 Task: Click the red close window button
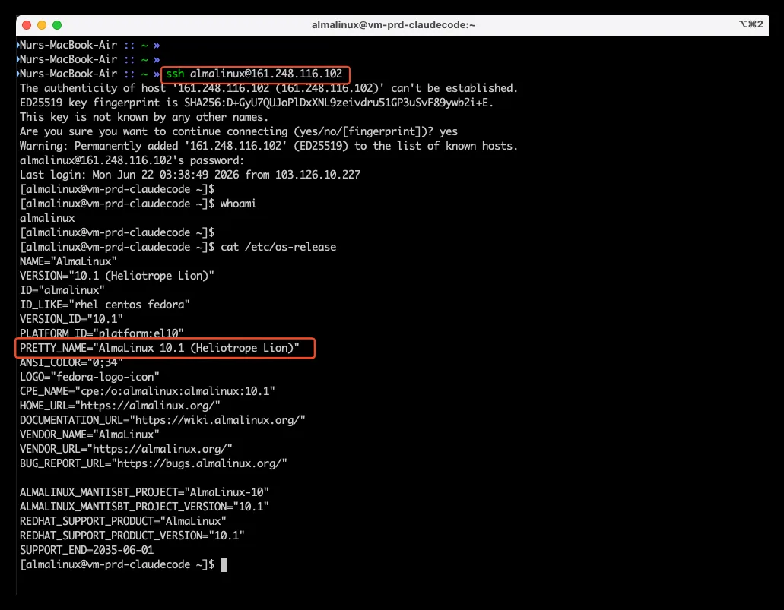(x=27, y=25)
